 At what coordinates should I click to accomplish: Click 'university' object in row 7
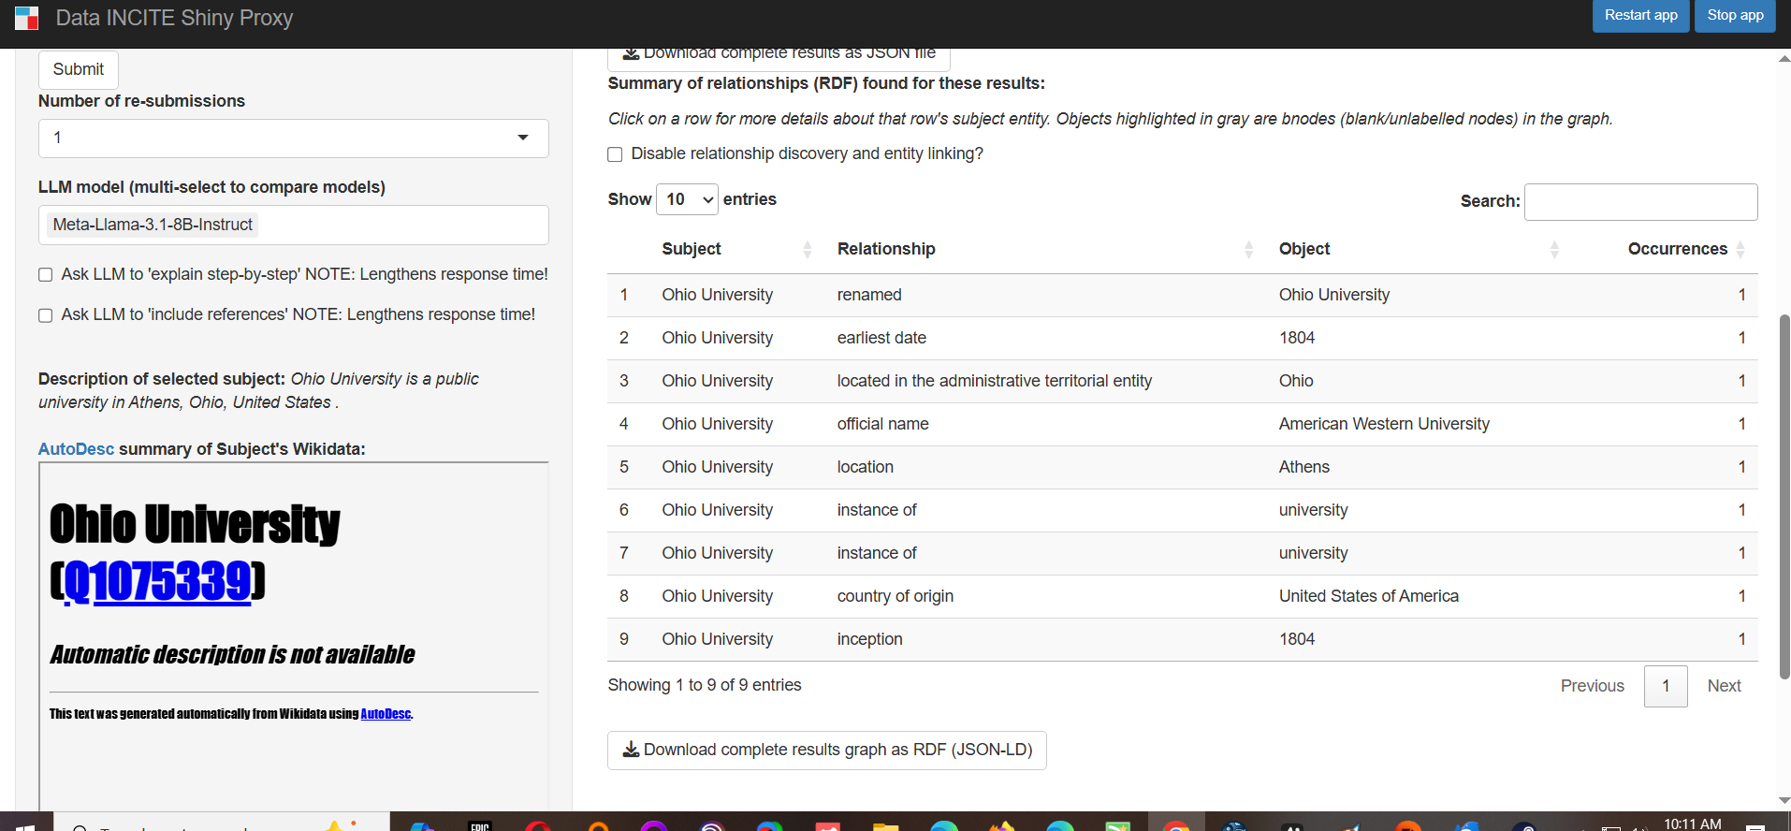tap(1314, 553)
